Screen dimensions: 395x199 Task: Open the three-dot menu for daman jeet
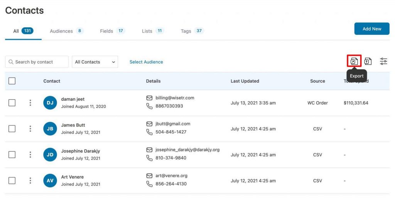[30, 103]
